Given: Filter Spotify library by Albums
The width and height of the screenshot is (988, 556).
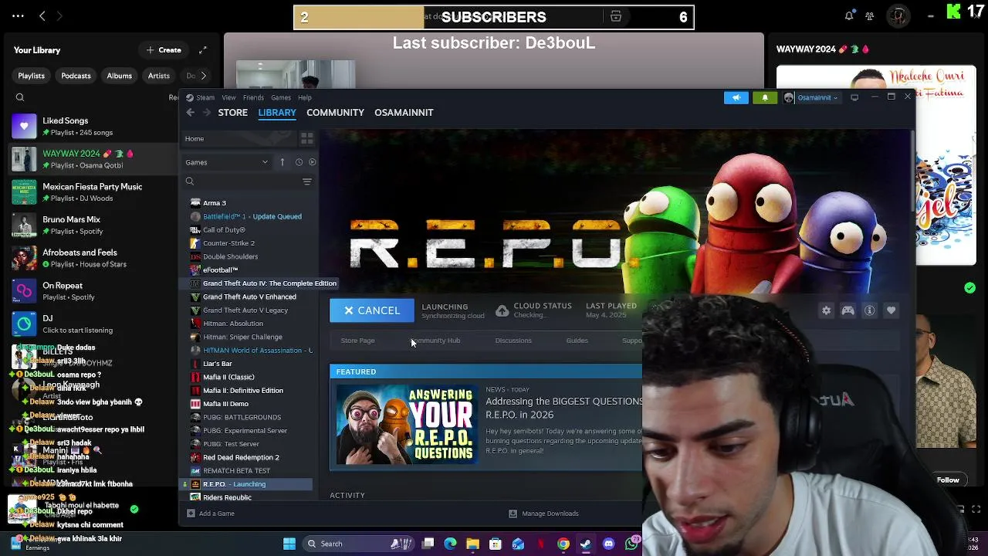Looking at the screenshot, I should tap(120, 76).
